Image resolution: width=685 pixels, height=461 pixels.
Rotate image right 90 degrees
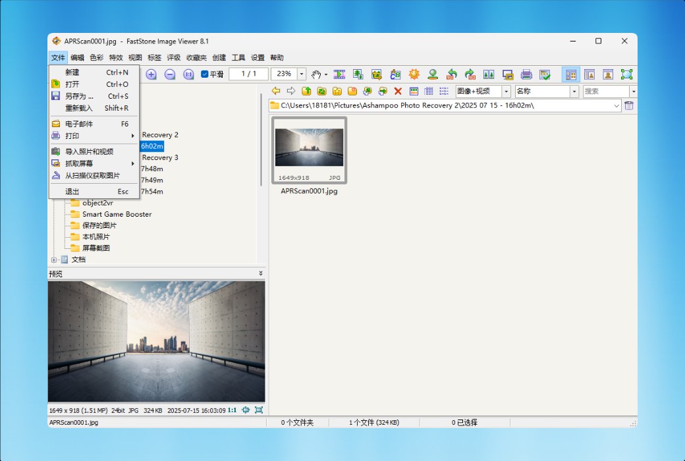coord(470,74)
